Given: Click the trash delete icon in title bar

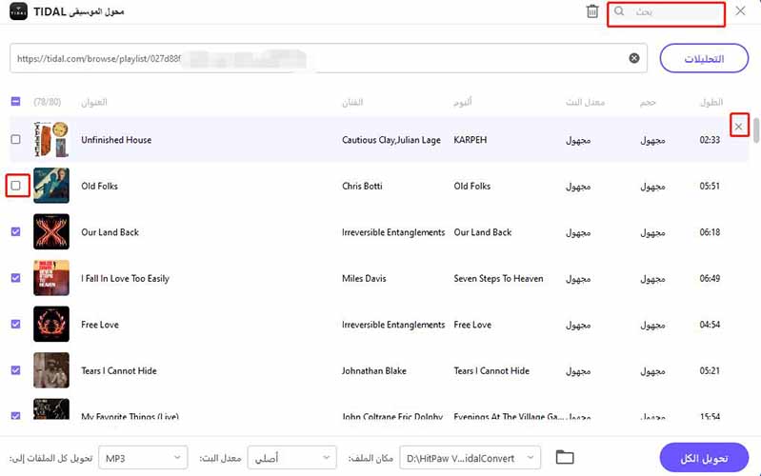Looking at the screenshot, I should (592, 11).
